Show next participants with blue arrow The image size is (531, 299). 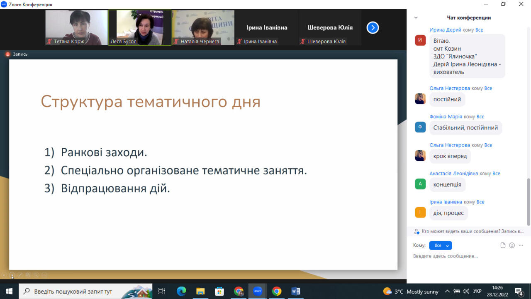click(x=373, y=28)
